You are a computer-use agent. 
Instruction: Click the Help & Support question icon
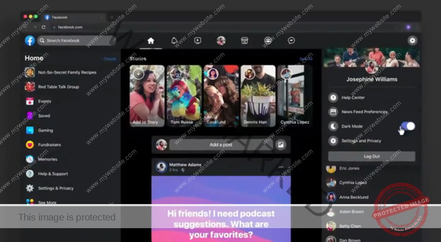click(x=30, y=174)
